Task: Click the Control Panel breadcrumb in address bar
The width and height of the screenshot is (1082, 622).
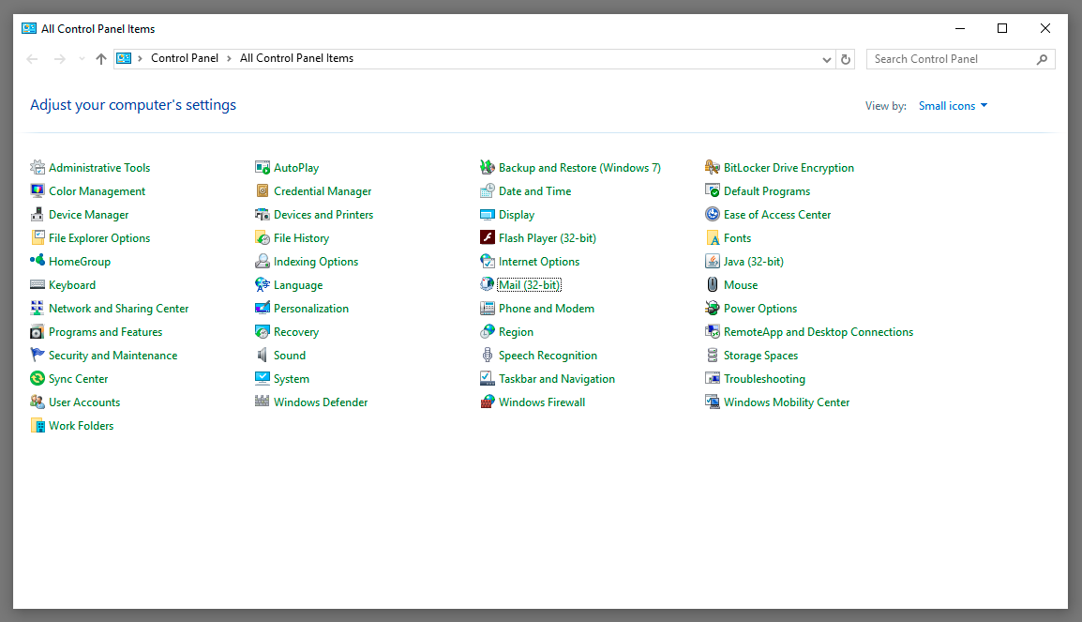Action: tap(185, 58)
